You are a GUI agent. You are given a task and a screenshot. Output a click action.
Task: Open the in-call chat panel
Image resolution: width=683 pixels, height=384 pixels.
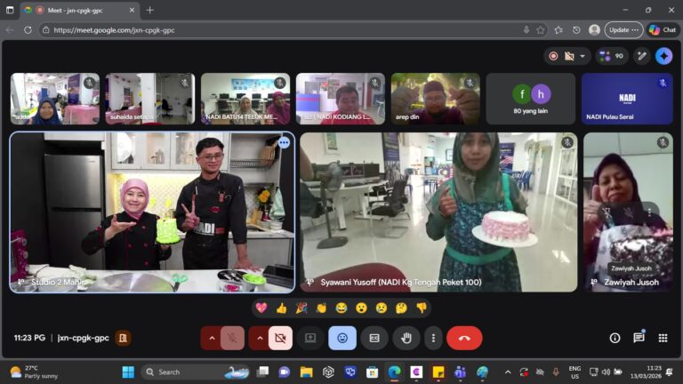(639, 338)
